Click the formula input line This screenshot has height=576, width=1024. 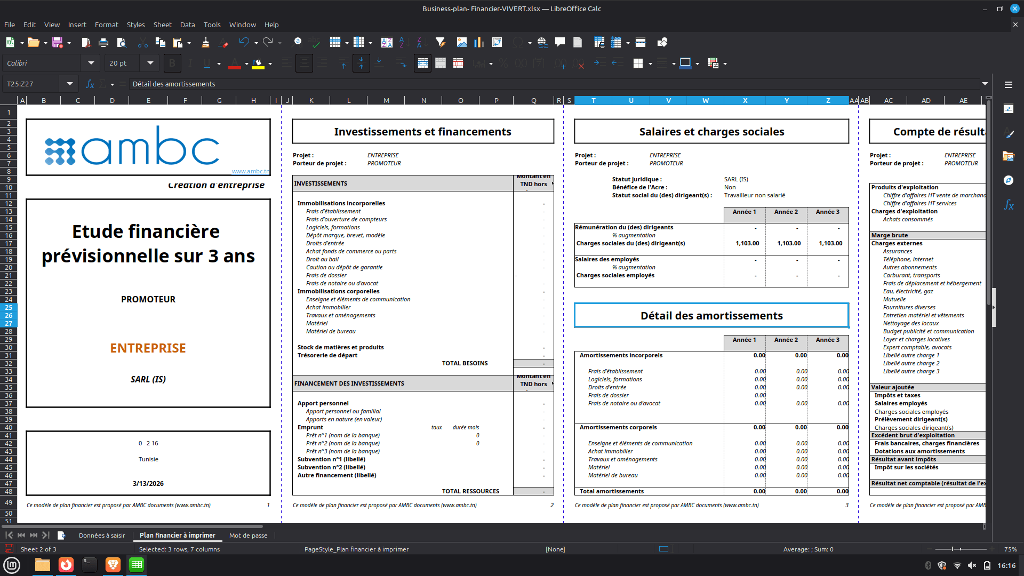pos(533,84)
